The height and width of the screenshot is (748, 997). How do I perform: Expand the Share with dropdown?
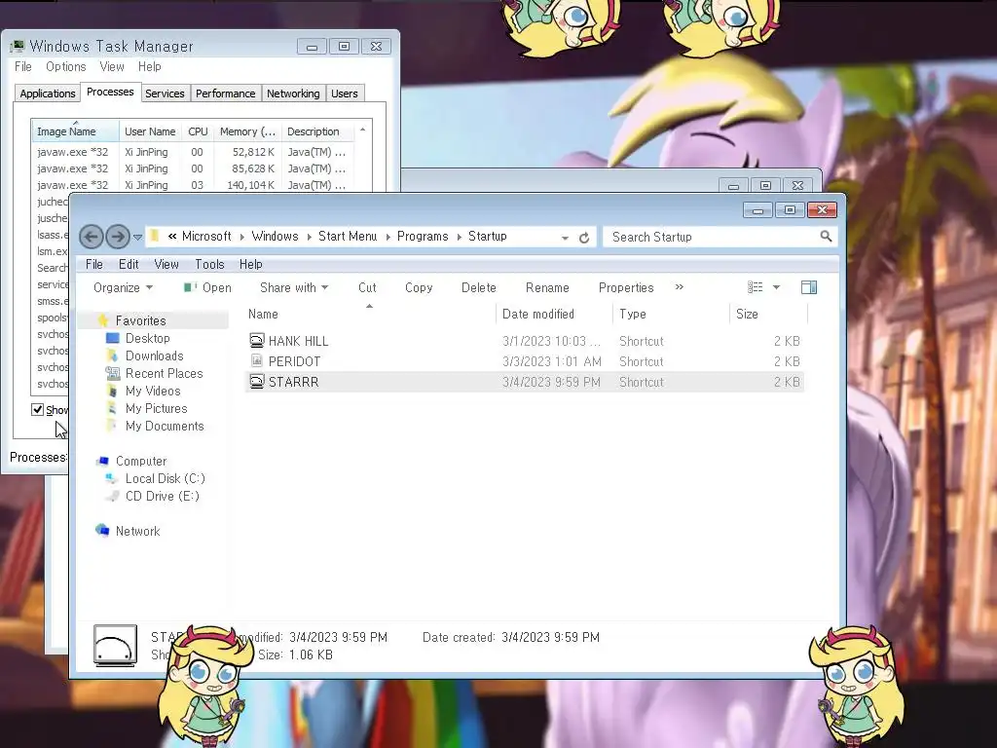[294, 287]
